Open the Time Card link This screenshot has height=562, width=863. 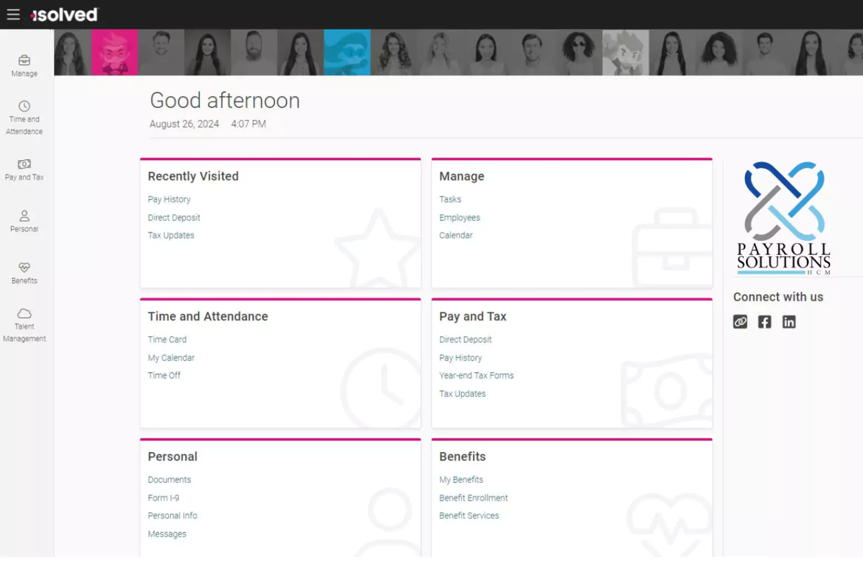click(x=167, y=340)
